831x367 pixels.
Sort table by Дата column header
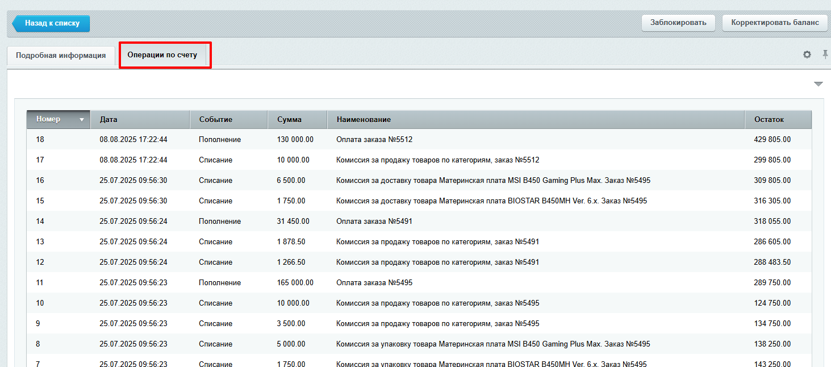[140, 120]
